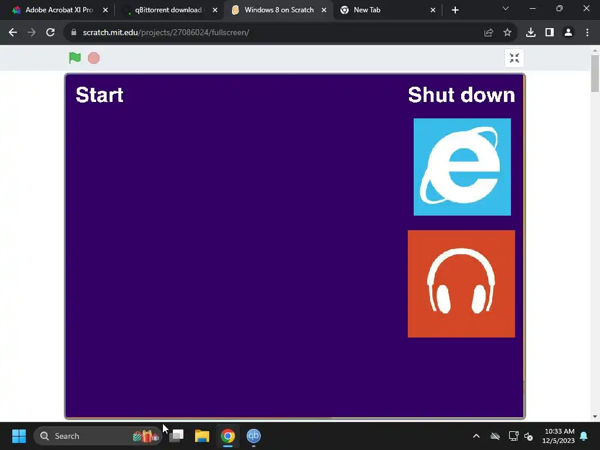Image resolution: width=600 pixels, height=450 pixels.
Task: Open a new browser tab
Action: [455, 10]
